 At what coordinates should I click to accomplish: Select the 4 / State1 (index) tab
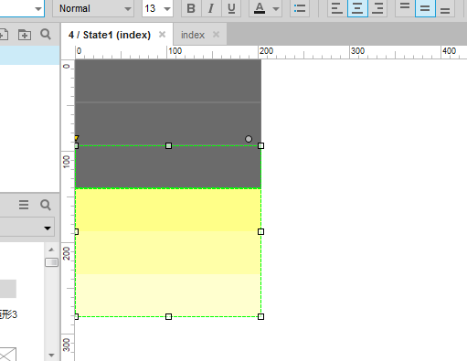(110, 35)
